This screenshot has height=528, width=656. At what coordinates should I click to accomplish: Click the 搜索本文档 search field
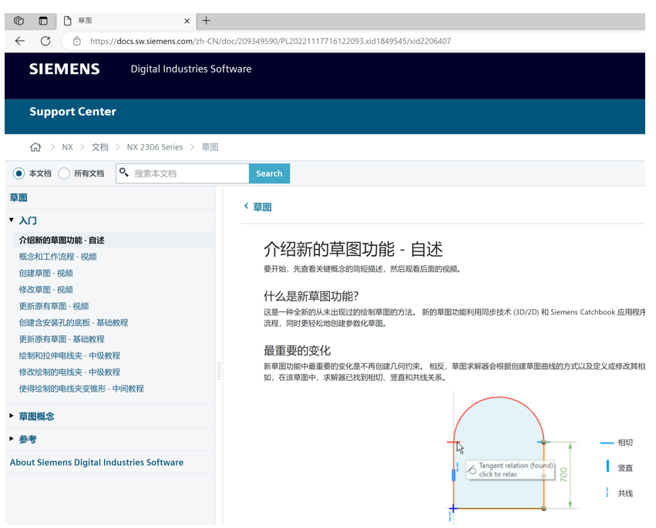(x=189, y=173)
